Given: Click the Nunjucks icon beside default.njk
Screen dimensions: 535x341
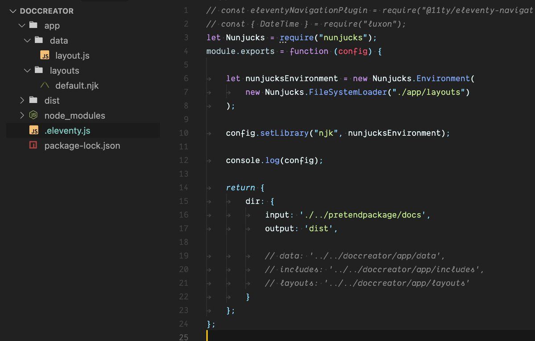Looking at the screenshot, I should (x=45, y=85).
